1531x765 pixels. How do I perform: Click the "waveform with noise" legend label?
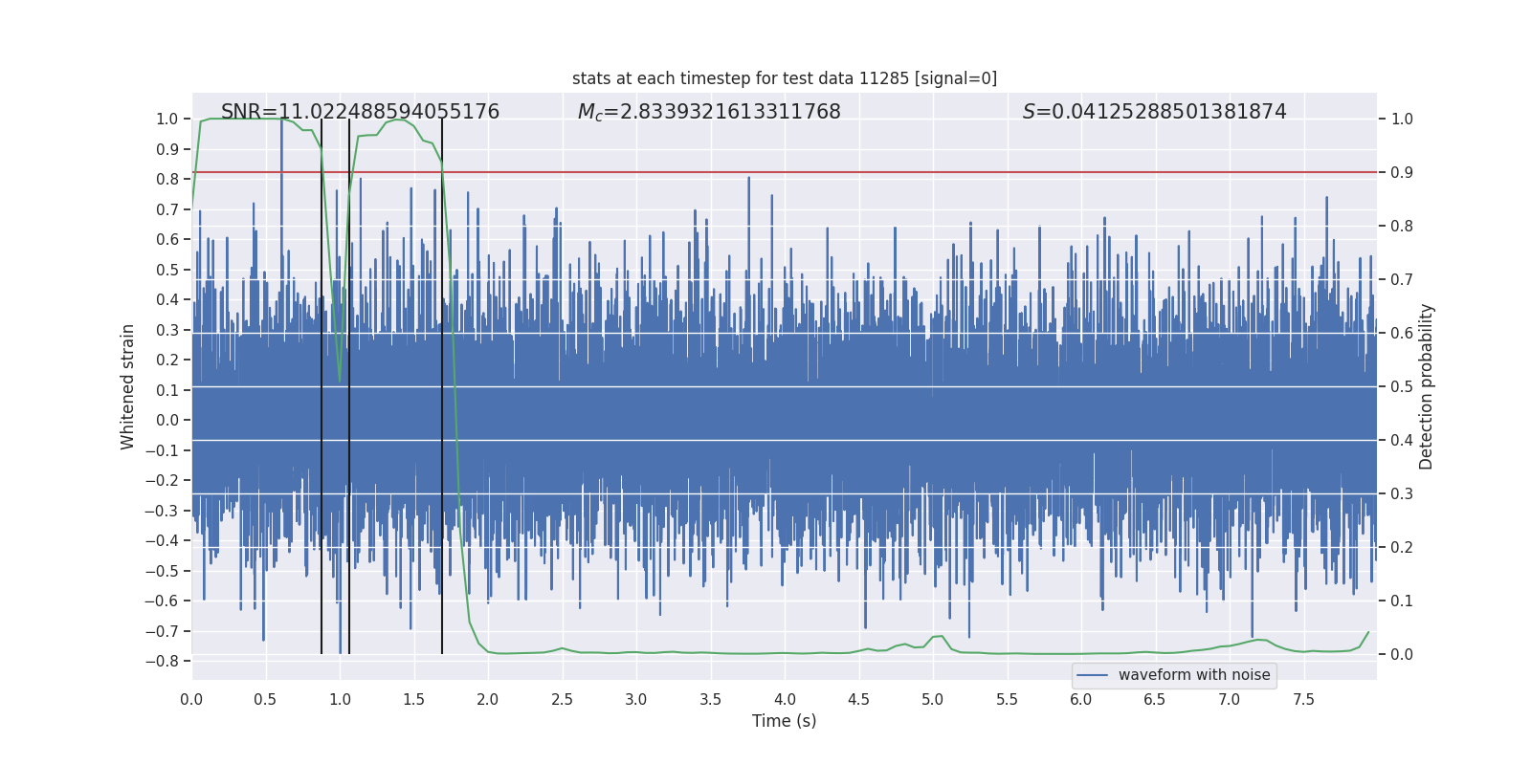pos(1193,675)
